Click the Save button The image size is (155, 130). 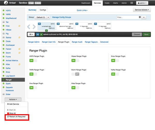[146, 34]
